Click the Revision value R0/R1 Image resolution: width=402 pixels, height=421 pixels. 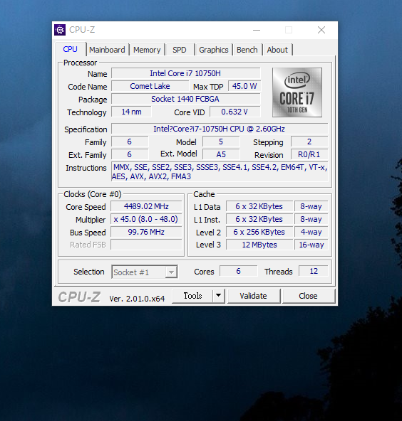tap(309, 154)
